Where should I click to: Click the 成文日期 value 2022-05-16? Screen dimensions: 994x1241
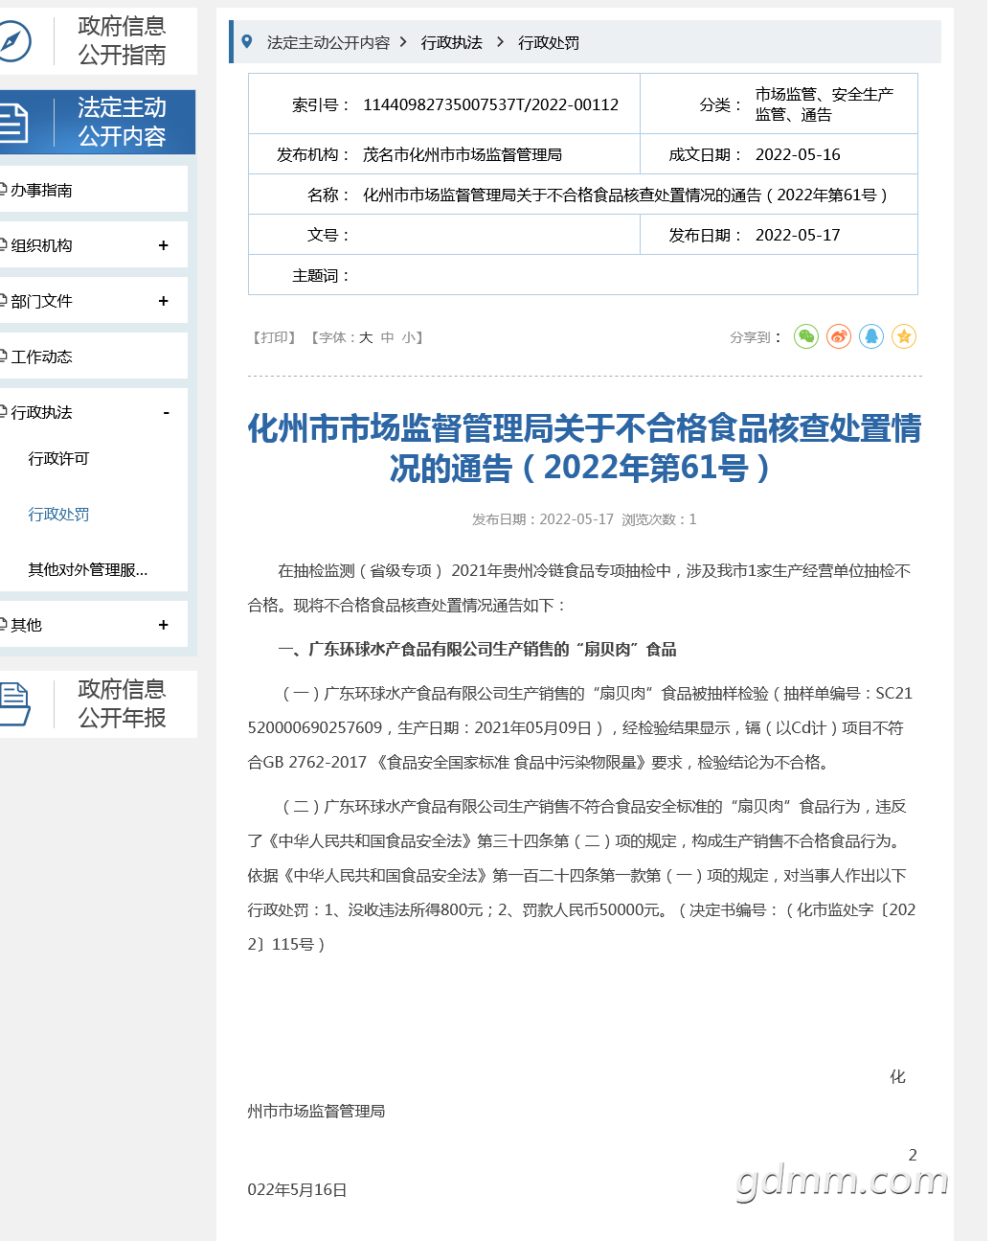coord(798,154)
